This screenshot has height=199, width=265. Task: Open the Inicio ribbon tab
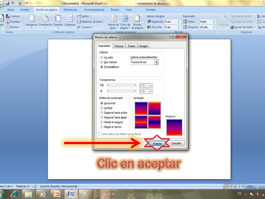[x=11, y=10]
